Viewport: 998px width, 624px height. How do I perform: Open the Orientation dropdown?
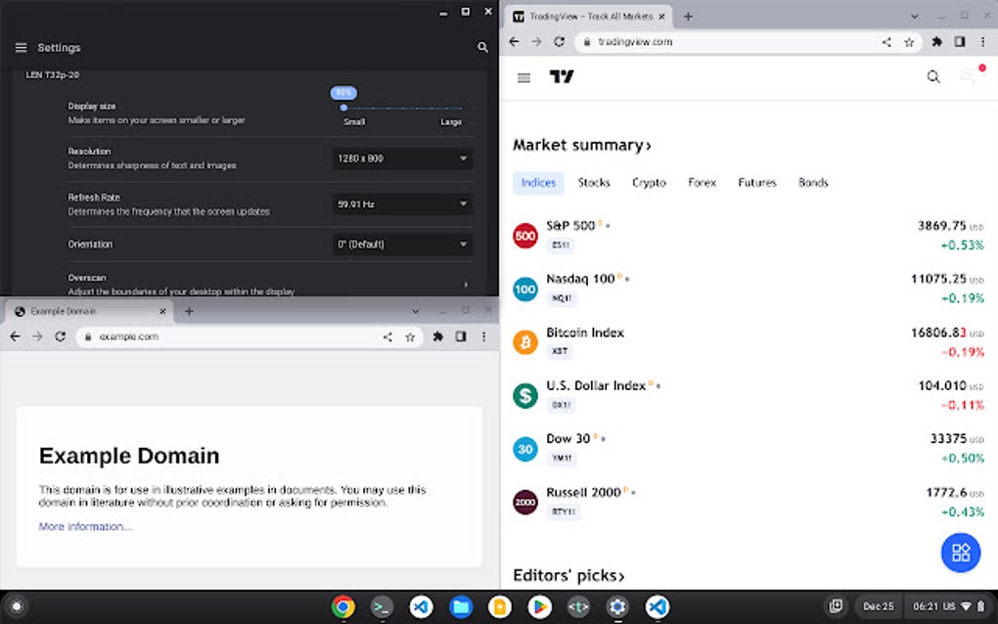click(401, 244)
